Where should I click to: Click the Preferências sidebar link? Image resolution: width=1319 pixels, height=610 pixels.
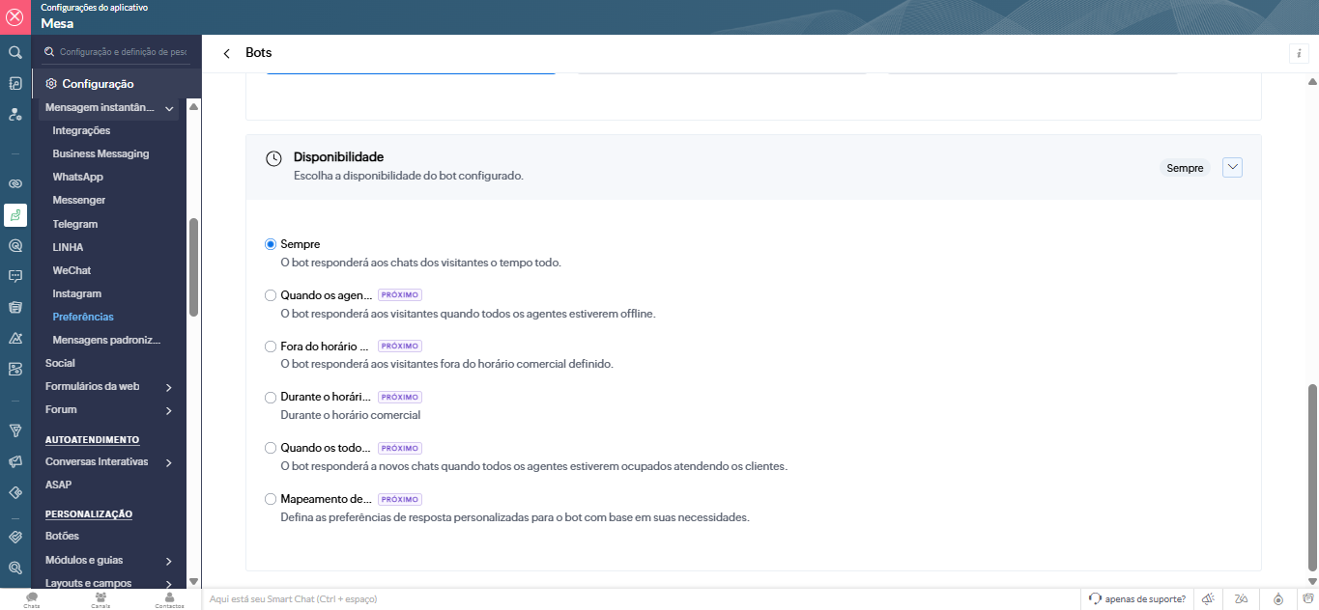point(82,317)
